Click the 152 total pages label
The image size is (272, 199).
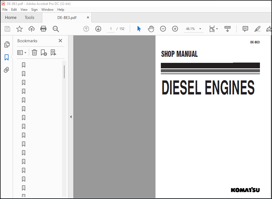(122, 29)
